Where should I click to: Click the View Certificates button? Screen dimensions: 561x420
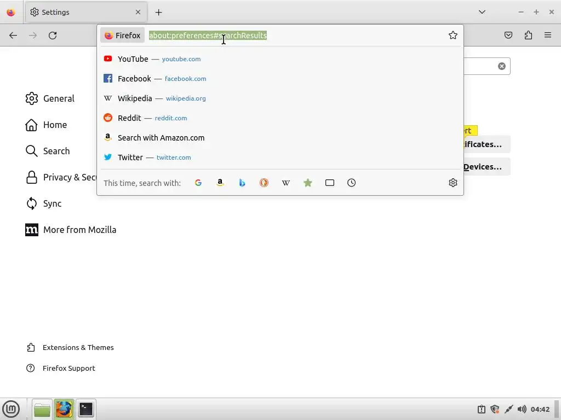pyautogui.click(x=487, y=144)
